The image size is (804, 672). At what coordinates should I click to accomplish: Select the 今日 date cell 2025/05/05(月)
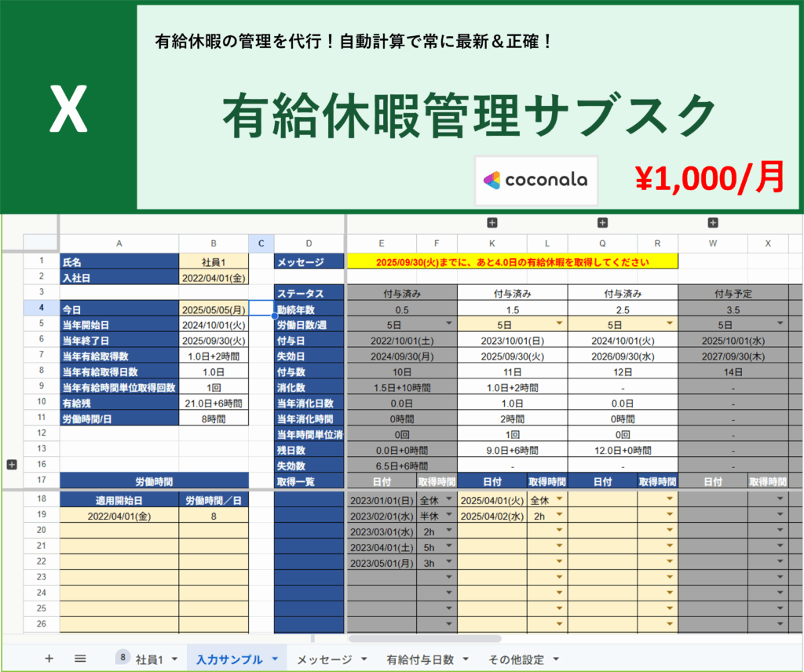pos(214,309)
